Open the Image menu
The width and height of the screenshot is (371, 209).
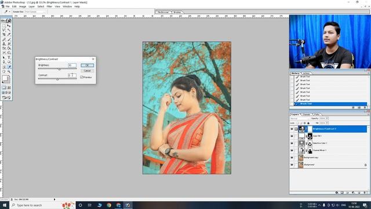click(x=23, y=6)
